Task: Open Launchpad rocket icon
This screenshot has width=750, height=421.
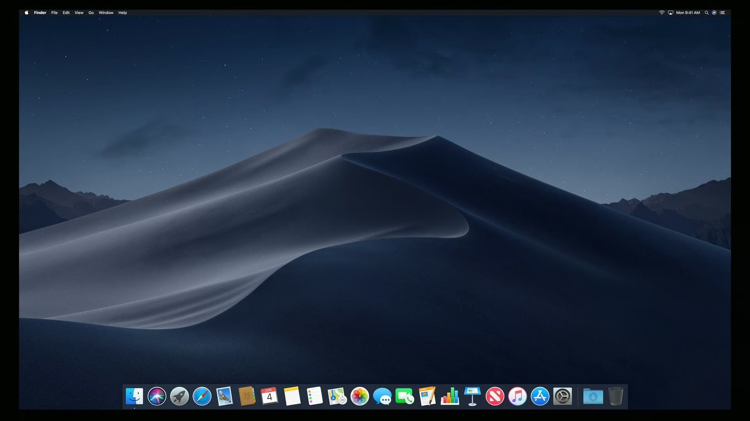Action: (180, 396)
